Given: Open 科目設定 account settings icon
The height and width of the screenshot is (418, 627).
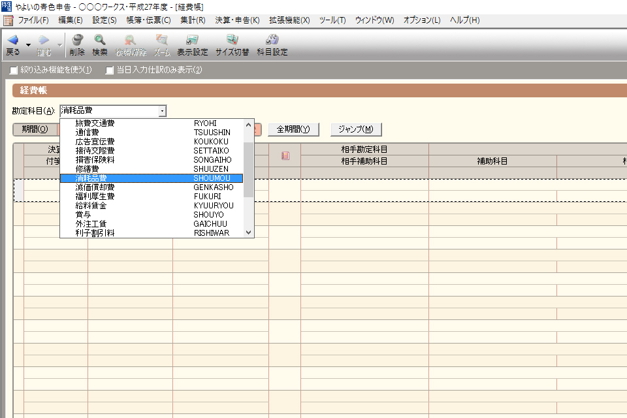Looking at the screenshot, I should click(x=272, y=40).
